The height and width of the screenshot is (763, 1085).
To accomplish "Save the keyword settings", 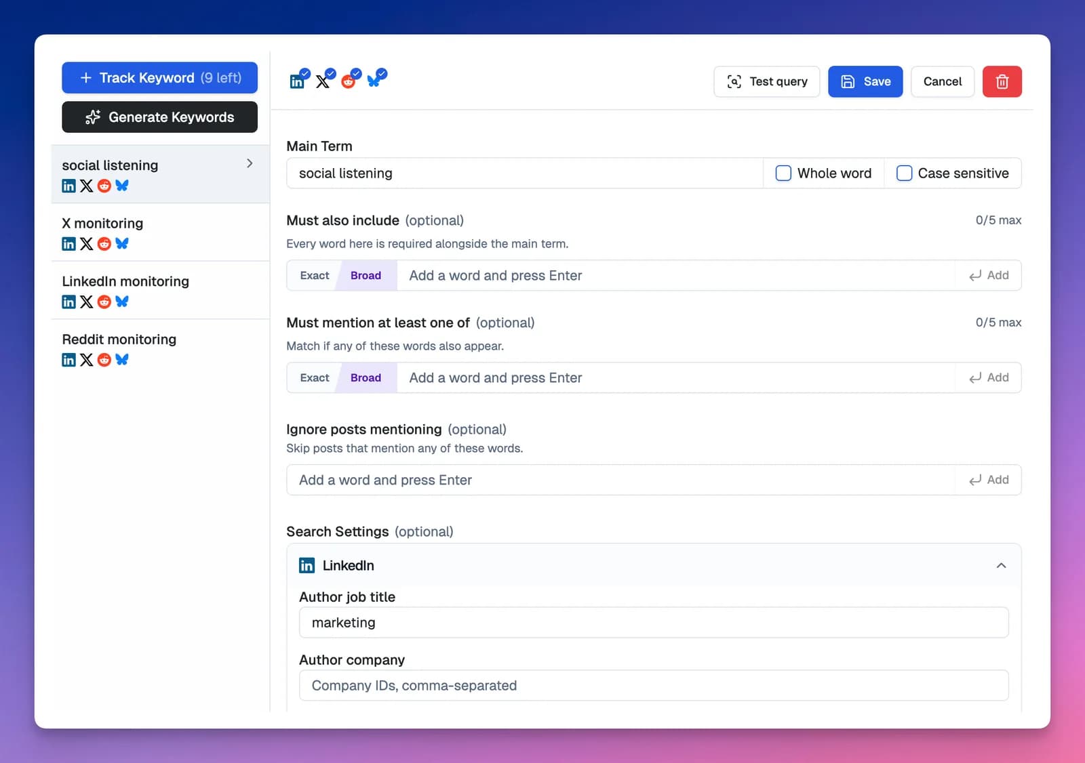I will click(865, 81).
